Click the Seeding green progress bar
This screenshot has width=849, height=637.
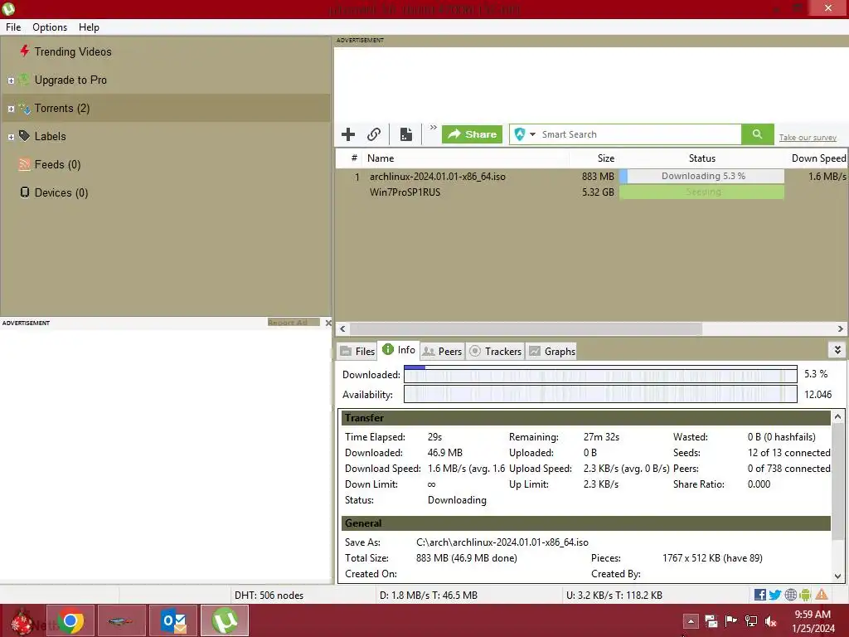[x=701, y=192]
